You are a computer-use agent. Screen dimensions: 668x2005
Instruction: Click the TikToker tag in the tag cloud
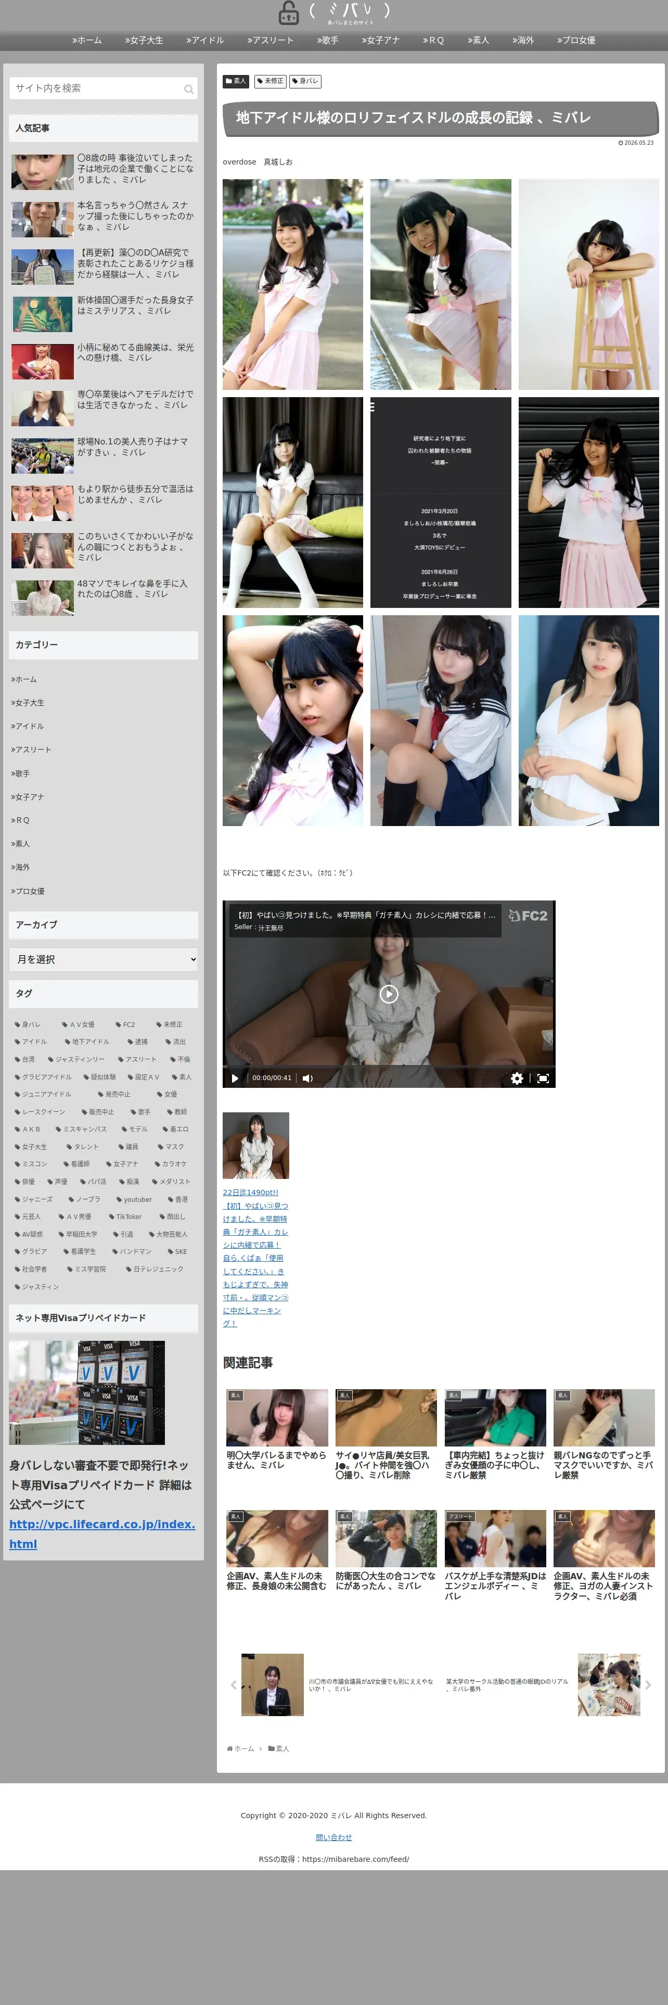125,1216
